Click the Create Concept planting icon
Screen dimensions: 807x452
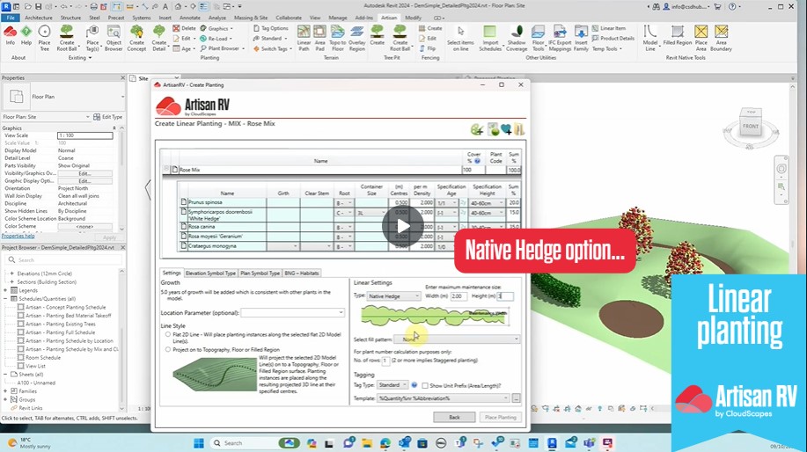pyautogui.click(x=136, y=35)
